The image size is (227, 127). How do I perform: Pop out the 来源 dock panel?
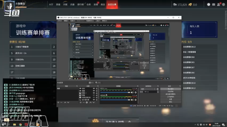click(x=98, y=86)
